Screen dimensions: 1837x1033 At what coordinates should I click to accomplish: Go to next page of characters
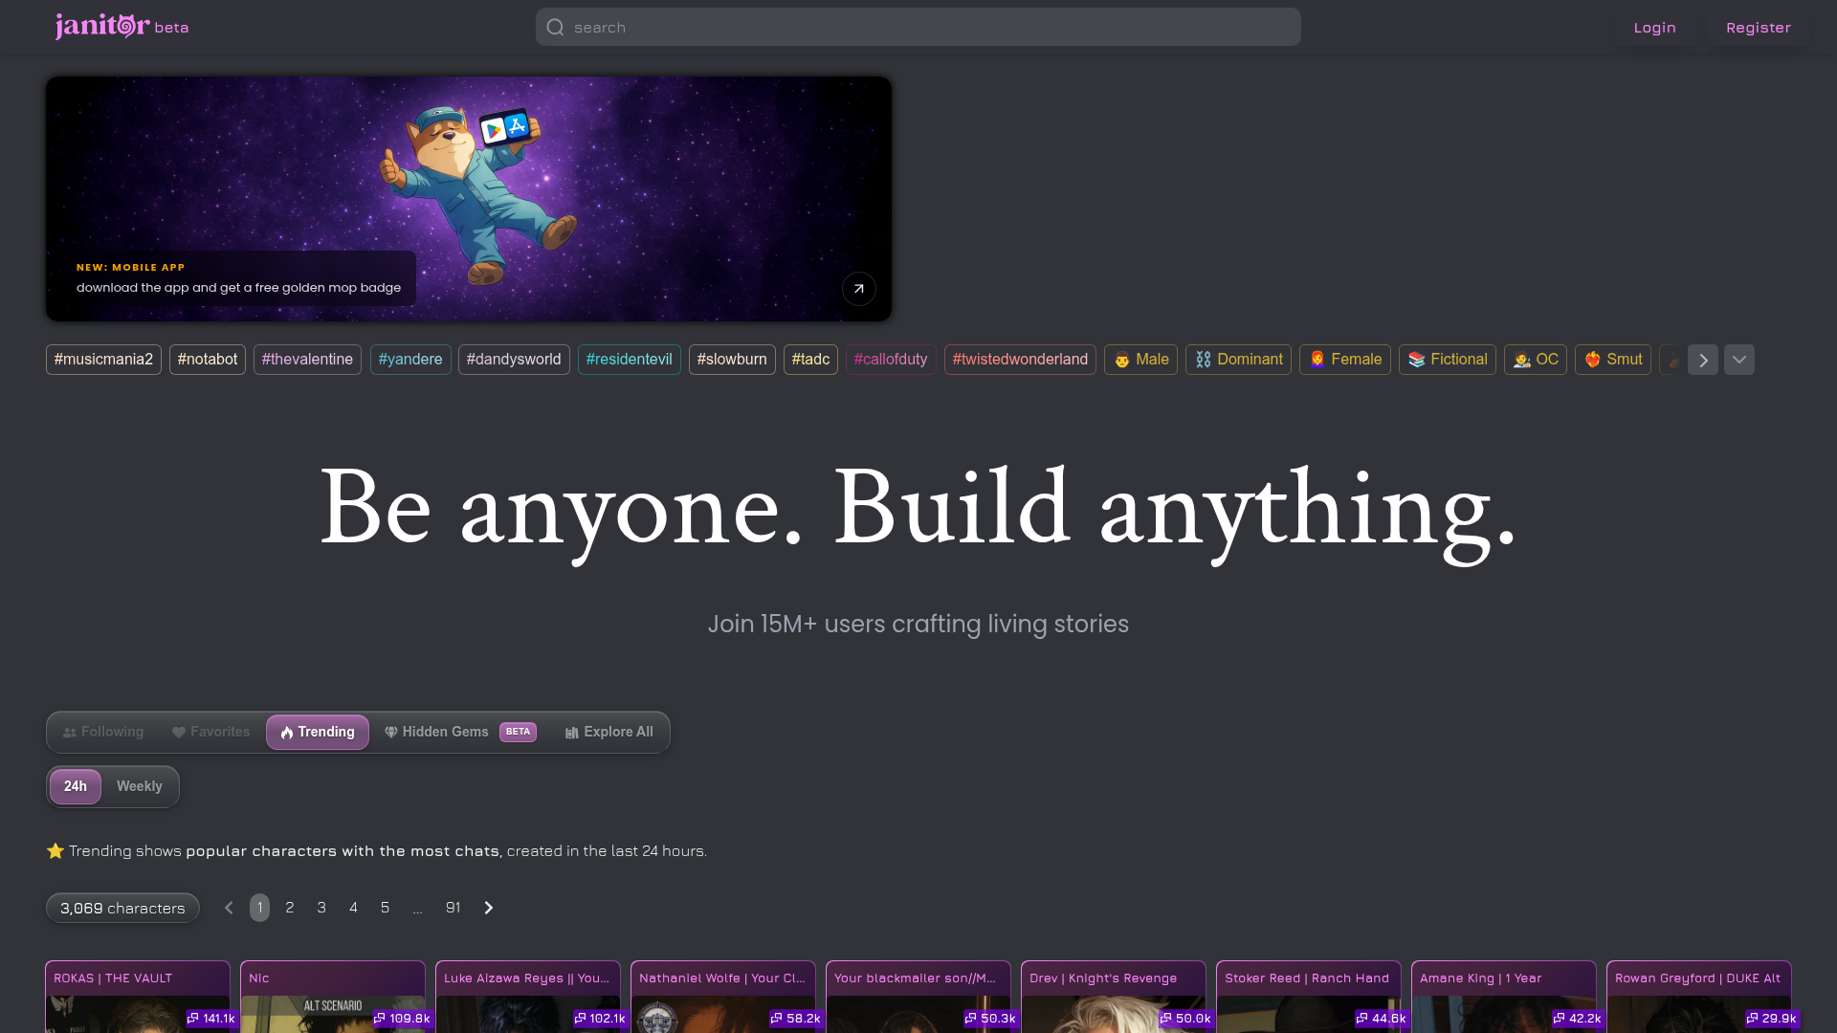488,908
